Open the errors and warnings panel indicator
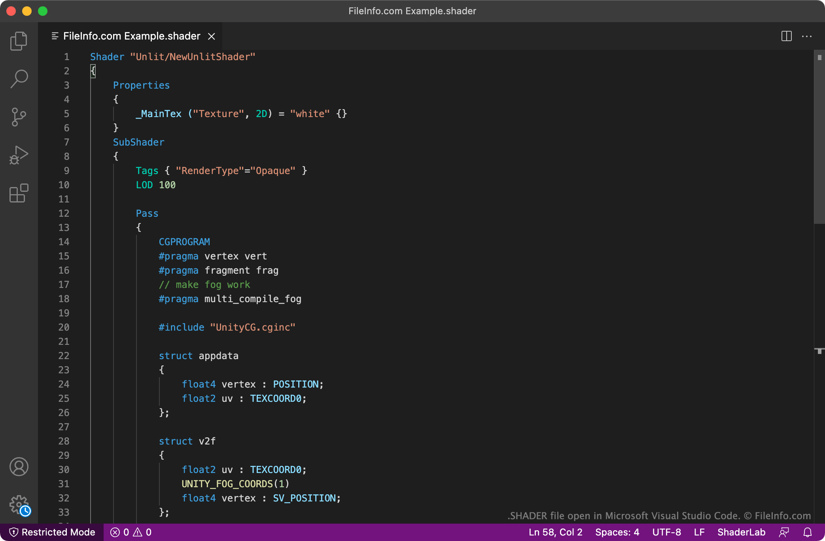Image resolution: width=825 pixels, height=541 pixels. point(131,532)
